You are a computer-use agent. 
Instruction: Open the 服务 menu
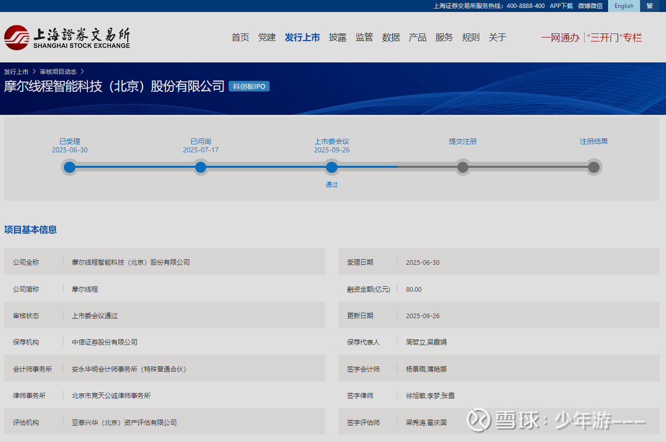point(444,37)
